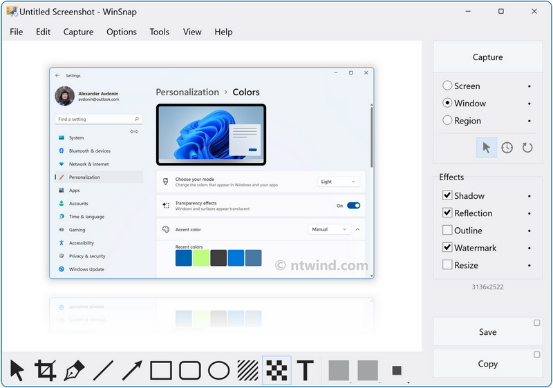Click the repeat last capture icon
Viewport: 553px width, 388px height.
[x=527, y=148]
